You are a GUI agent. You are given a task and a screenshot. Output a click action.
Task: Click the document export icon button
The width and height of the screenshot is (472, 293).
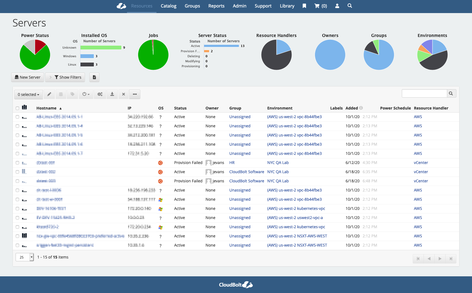click(x=94, y=77)
